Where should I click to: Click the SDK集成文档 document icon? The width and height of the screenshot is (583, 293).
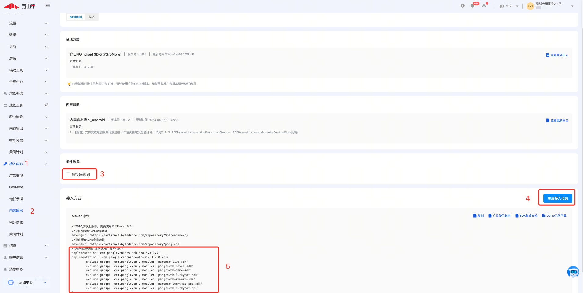517,216
